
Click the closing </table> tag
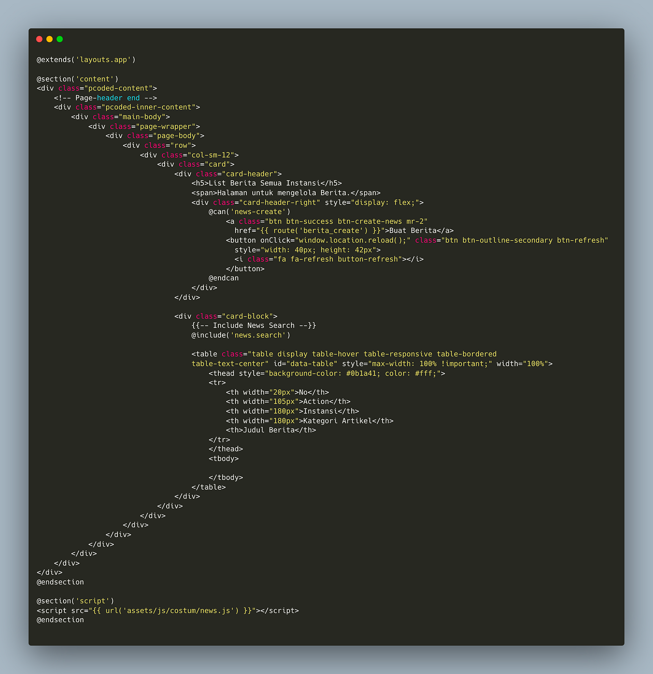pos(208,487)
